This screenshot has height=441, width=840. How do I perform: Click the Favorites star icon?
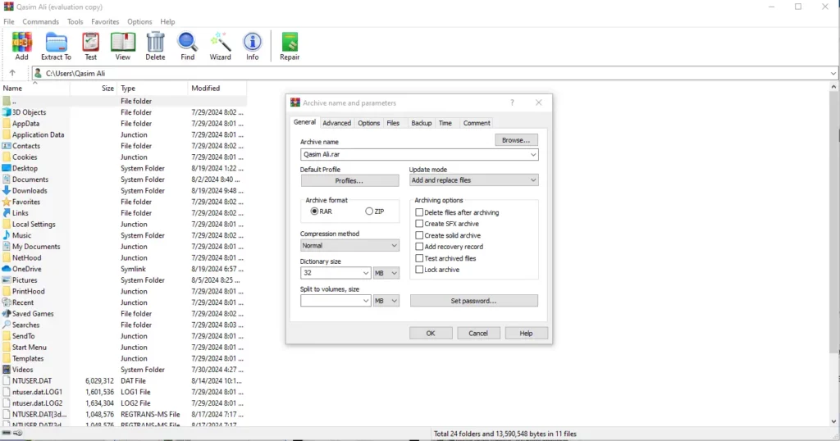click(7, 202)
